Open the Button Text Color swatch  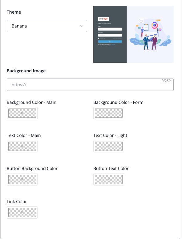pyautogui.click(x=109, y=179)
